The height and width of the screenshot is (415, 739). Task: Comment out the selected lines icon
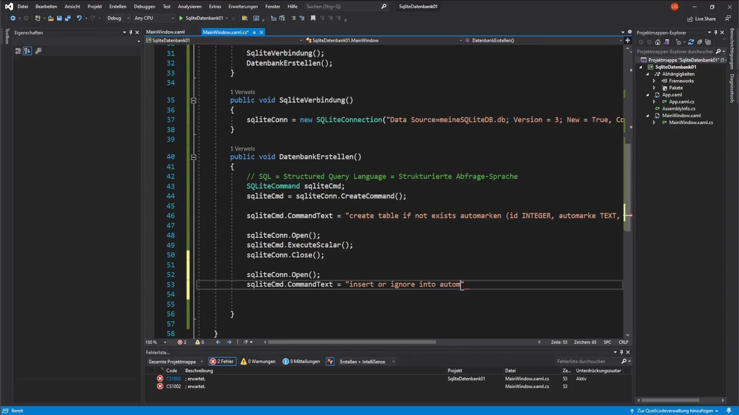(x=293, y=18)
